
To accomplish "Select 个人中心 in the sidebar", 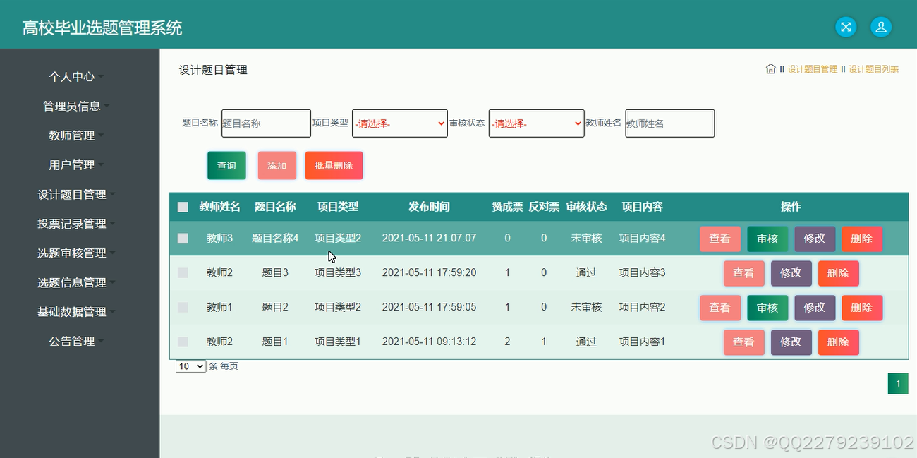I will (73, 76).
